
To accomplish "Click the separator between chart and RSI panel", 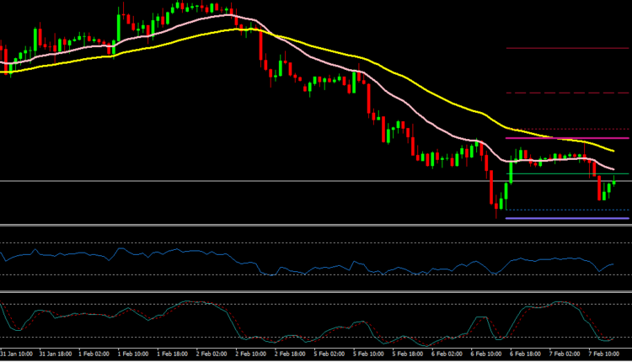I will (316, 225).
